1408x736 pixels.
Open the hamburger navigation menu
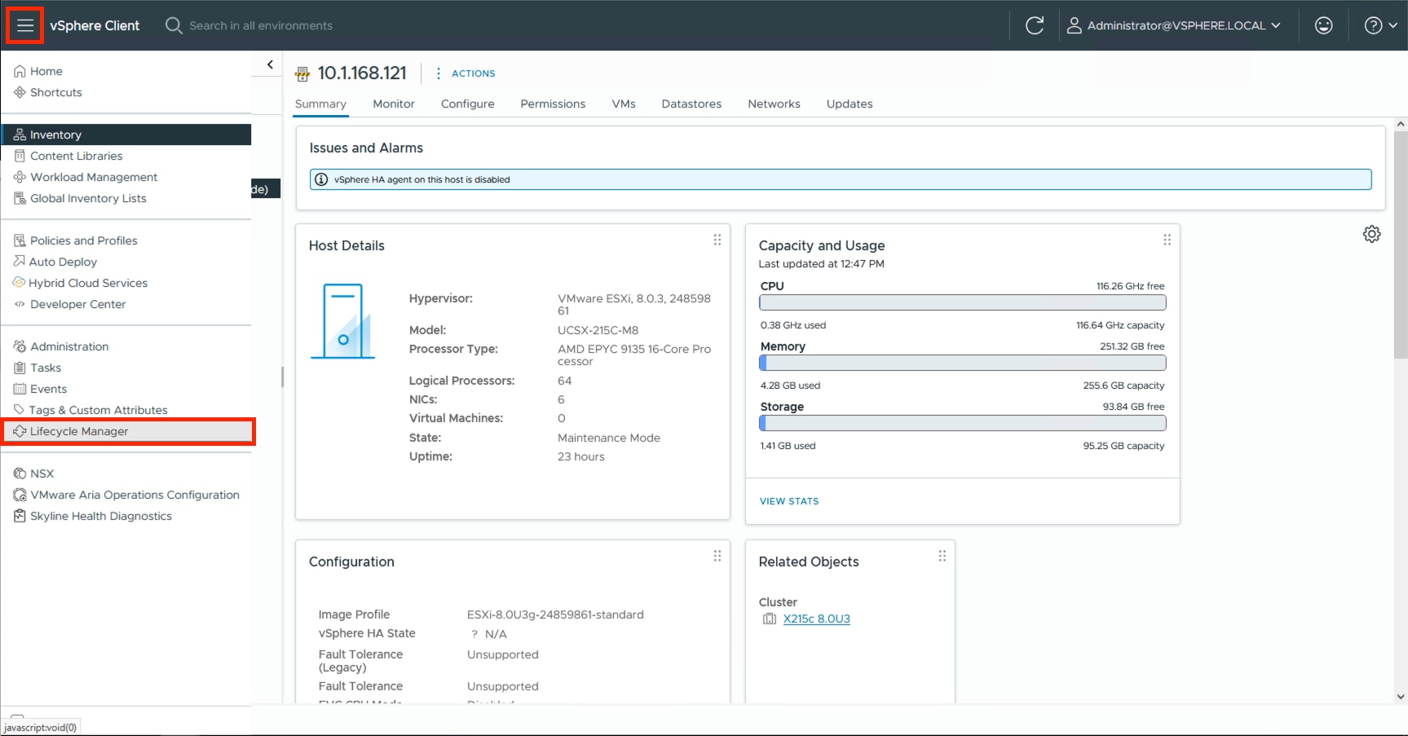click(x=25, y=26)
